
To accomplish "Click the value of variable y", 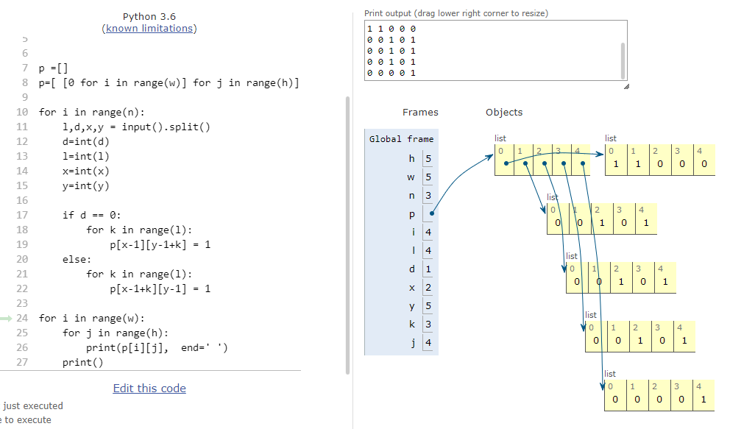I will click(428, 305).
